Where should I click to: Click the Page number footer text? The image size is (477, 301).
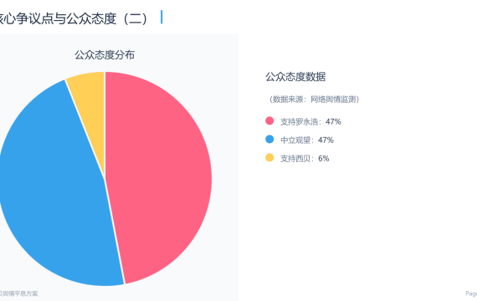(471, 293)
